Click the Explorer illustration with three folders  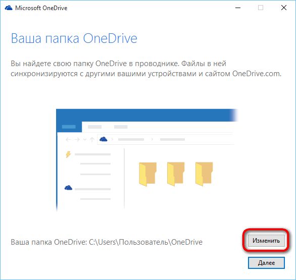(x=147, y=160)
